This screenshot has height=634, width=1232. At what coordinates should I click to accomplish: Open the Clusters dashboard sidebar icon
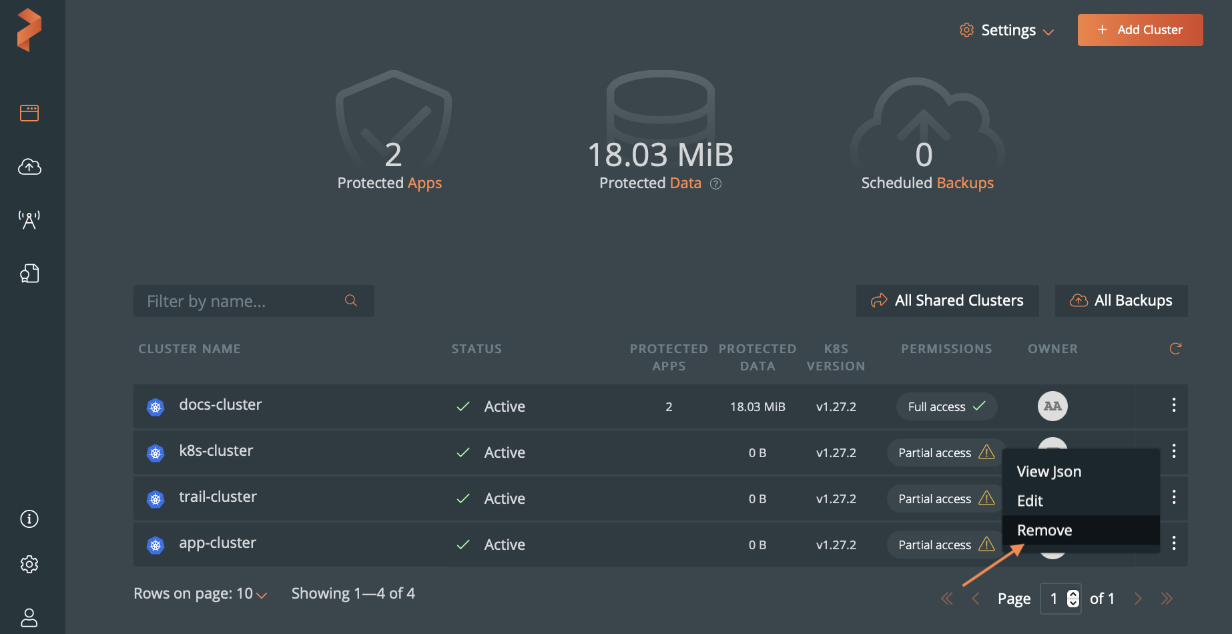pos(29,113)
